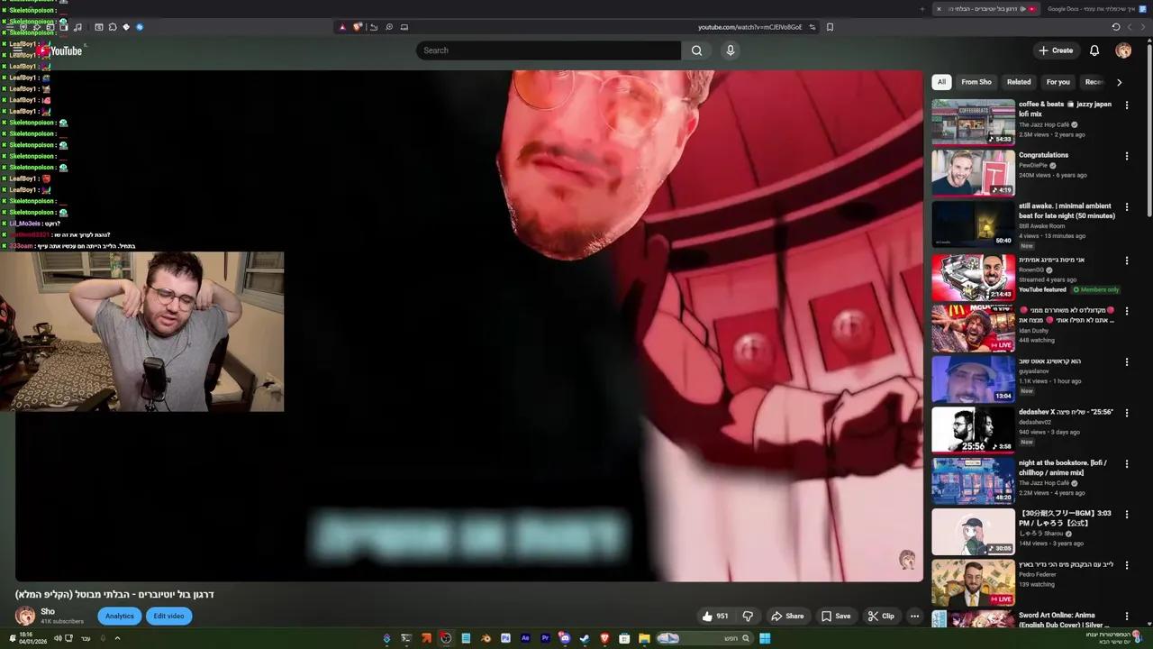The height and width of the screenshot is (649, 1153).
Task: Open Discord from the taskbar
Action: [x=565, y=638]
